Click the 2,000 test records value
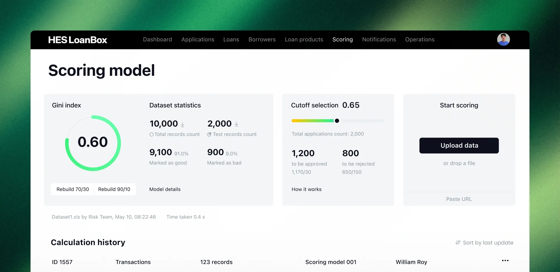The width and height of the screenshot is (560, 272). (x=219, y=124)
